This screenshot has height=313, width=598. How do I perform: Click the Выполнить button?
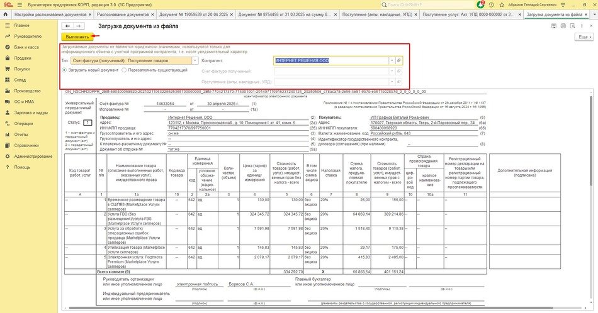78,37
